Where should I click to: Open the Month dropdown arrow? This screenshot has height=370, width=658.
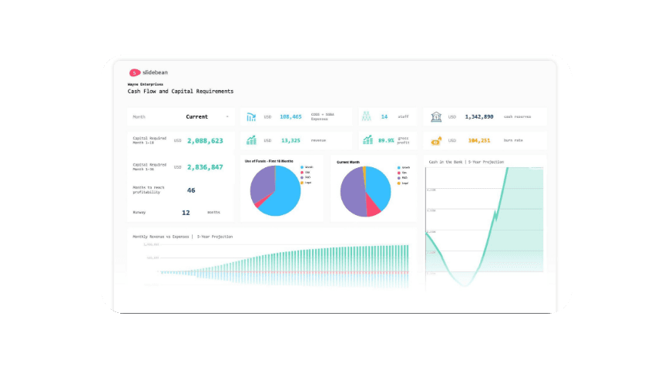coord(227,117)
